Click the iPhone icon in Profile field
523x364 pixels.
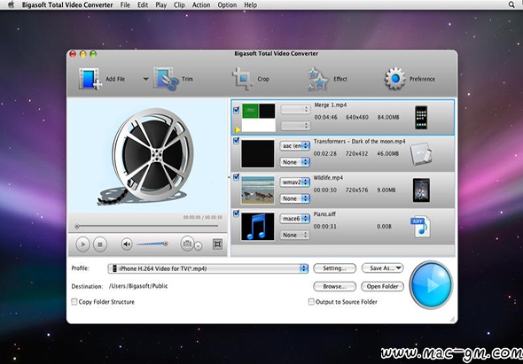(x=114, y=268)
